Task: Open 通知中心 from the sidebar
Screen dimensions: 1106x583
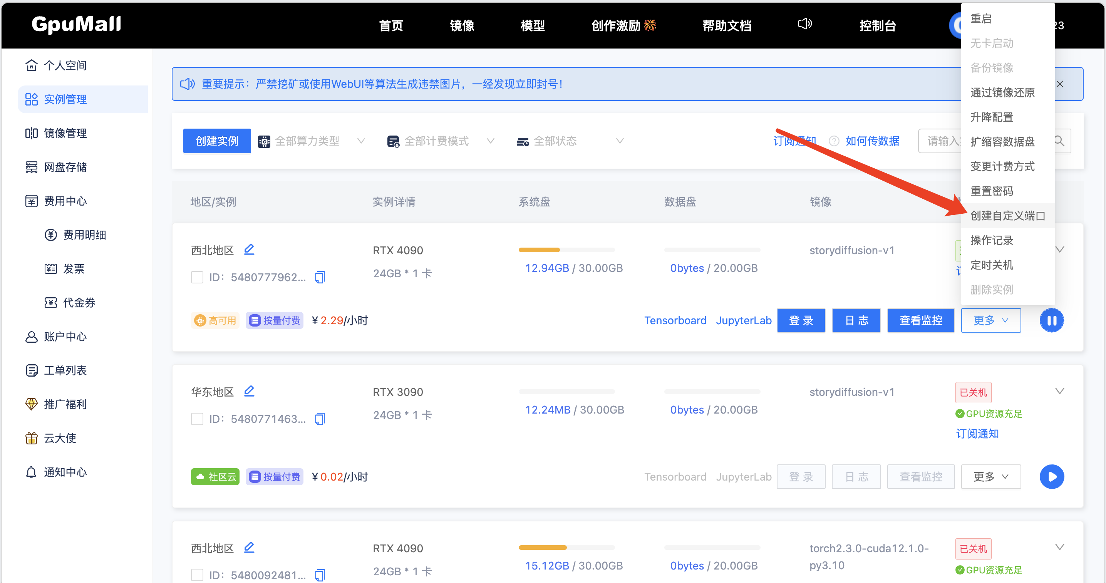Action: click(x=65, y=472)
